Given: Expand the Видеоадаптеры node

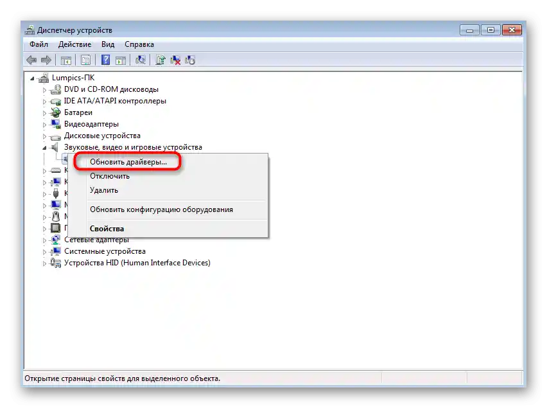Looking at the screenshot, I should [44, 125].
